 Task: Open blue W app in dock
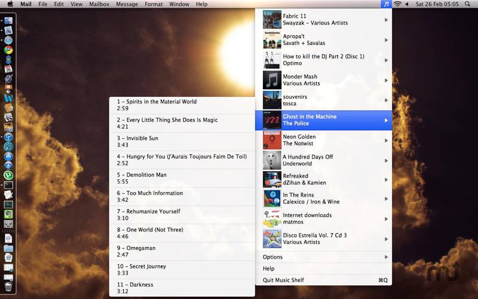coord(8,98)
